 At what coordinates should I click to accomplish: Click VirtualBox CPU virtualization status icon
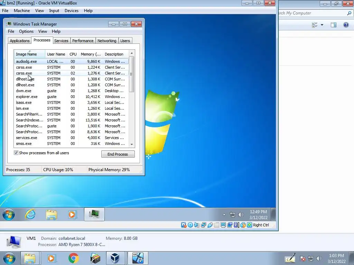point(236,225)
